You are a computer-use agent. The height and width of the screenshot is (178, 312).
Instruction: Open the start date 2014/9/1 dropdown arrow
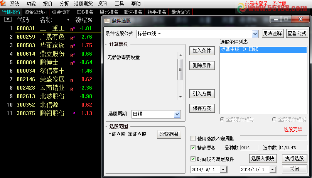click(223, 170)
